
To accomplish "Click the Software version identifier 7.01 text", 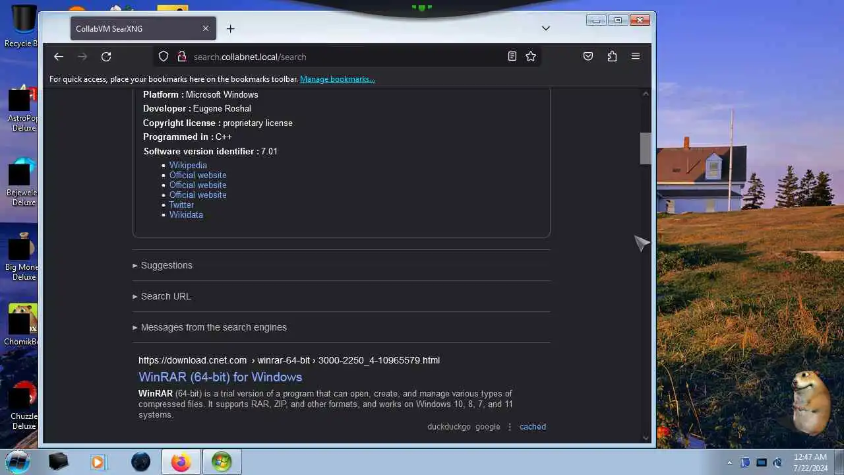I will [x=210, y=151].
